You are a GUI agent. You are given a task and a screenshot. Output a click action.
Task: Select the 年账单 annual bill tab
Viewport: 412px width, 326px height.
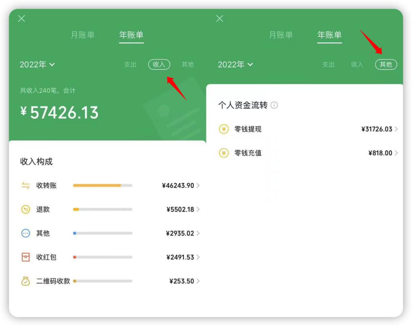(x=131, y=34)
